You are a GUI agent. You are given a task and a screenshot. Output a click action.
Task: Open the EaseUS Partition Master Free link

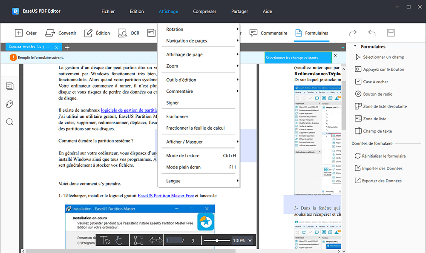coord(166,196)
